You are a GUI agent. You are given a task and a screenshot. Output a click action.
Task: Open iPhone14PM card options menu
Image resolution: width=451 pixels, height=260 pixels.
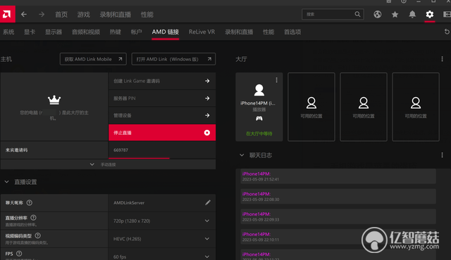[276, 80]
